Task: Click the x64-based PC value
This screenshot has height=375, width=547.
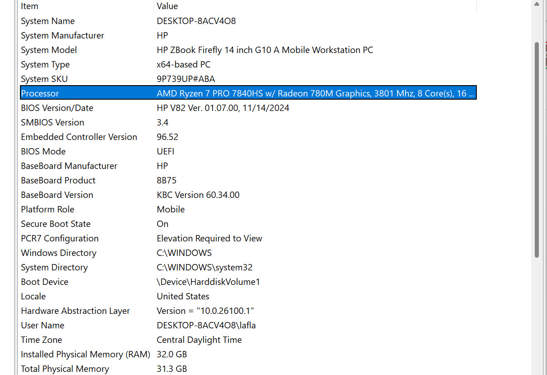Action: [x=183, y=64]
